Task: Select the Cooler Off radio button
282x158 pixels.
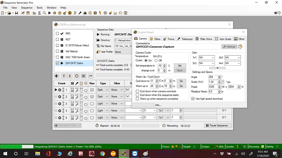Action: 156,60
